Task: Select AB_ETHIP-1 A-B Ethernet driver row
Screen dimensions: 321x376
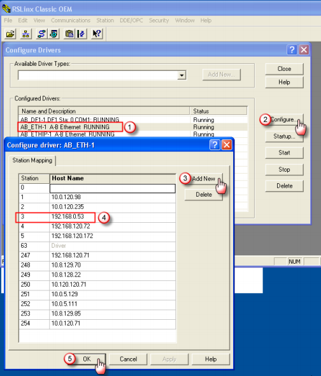Action: pyautogui.click(x=132, y=134)
